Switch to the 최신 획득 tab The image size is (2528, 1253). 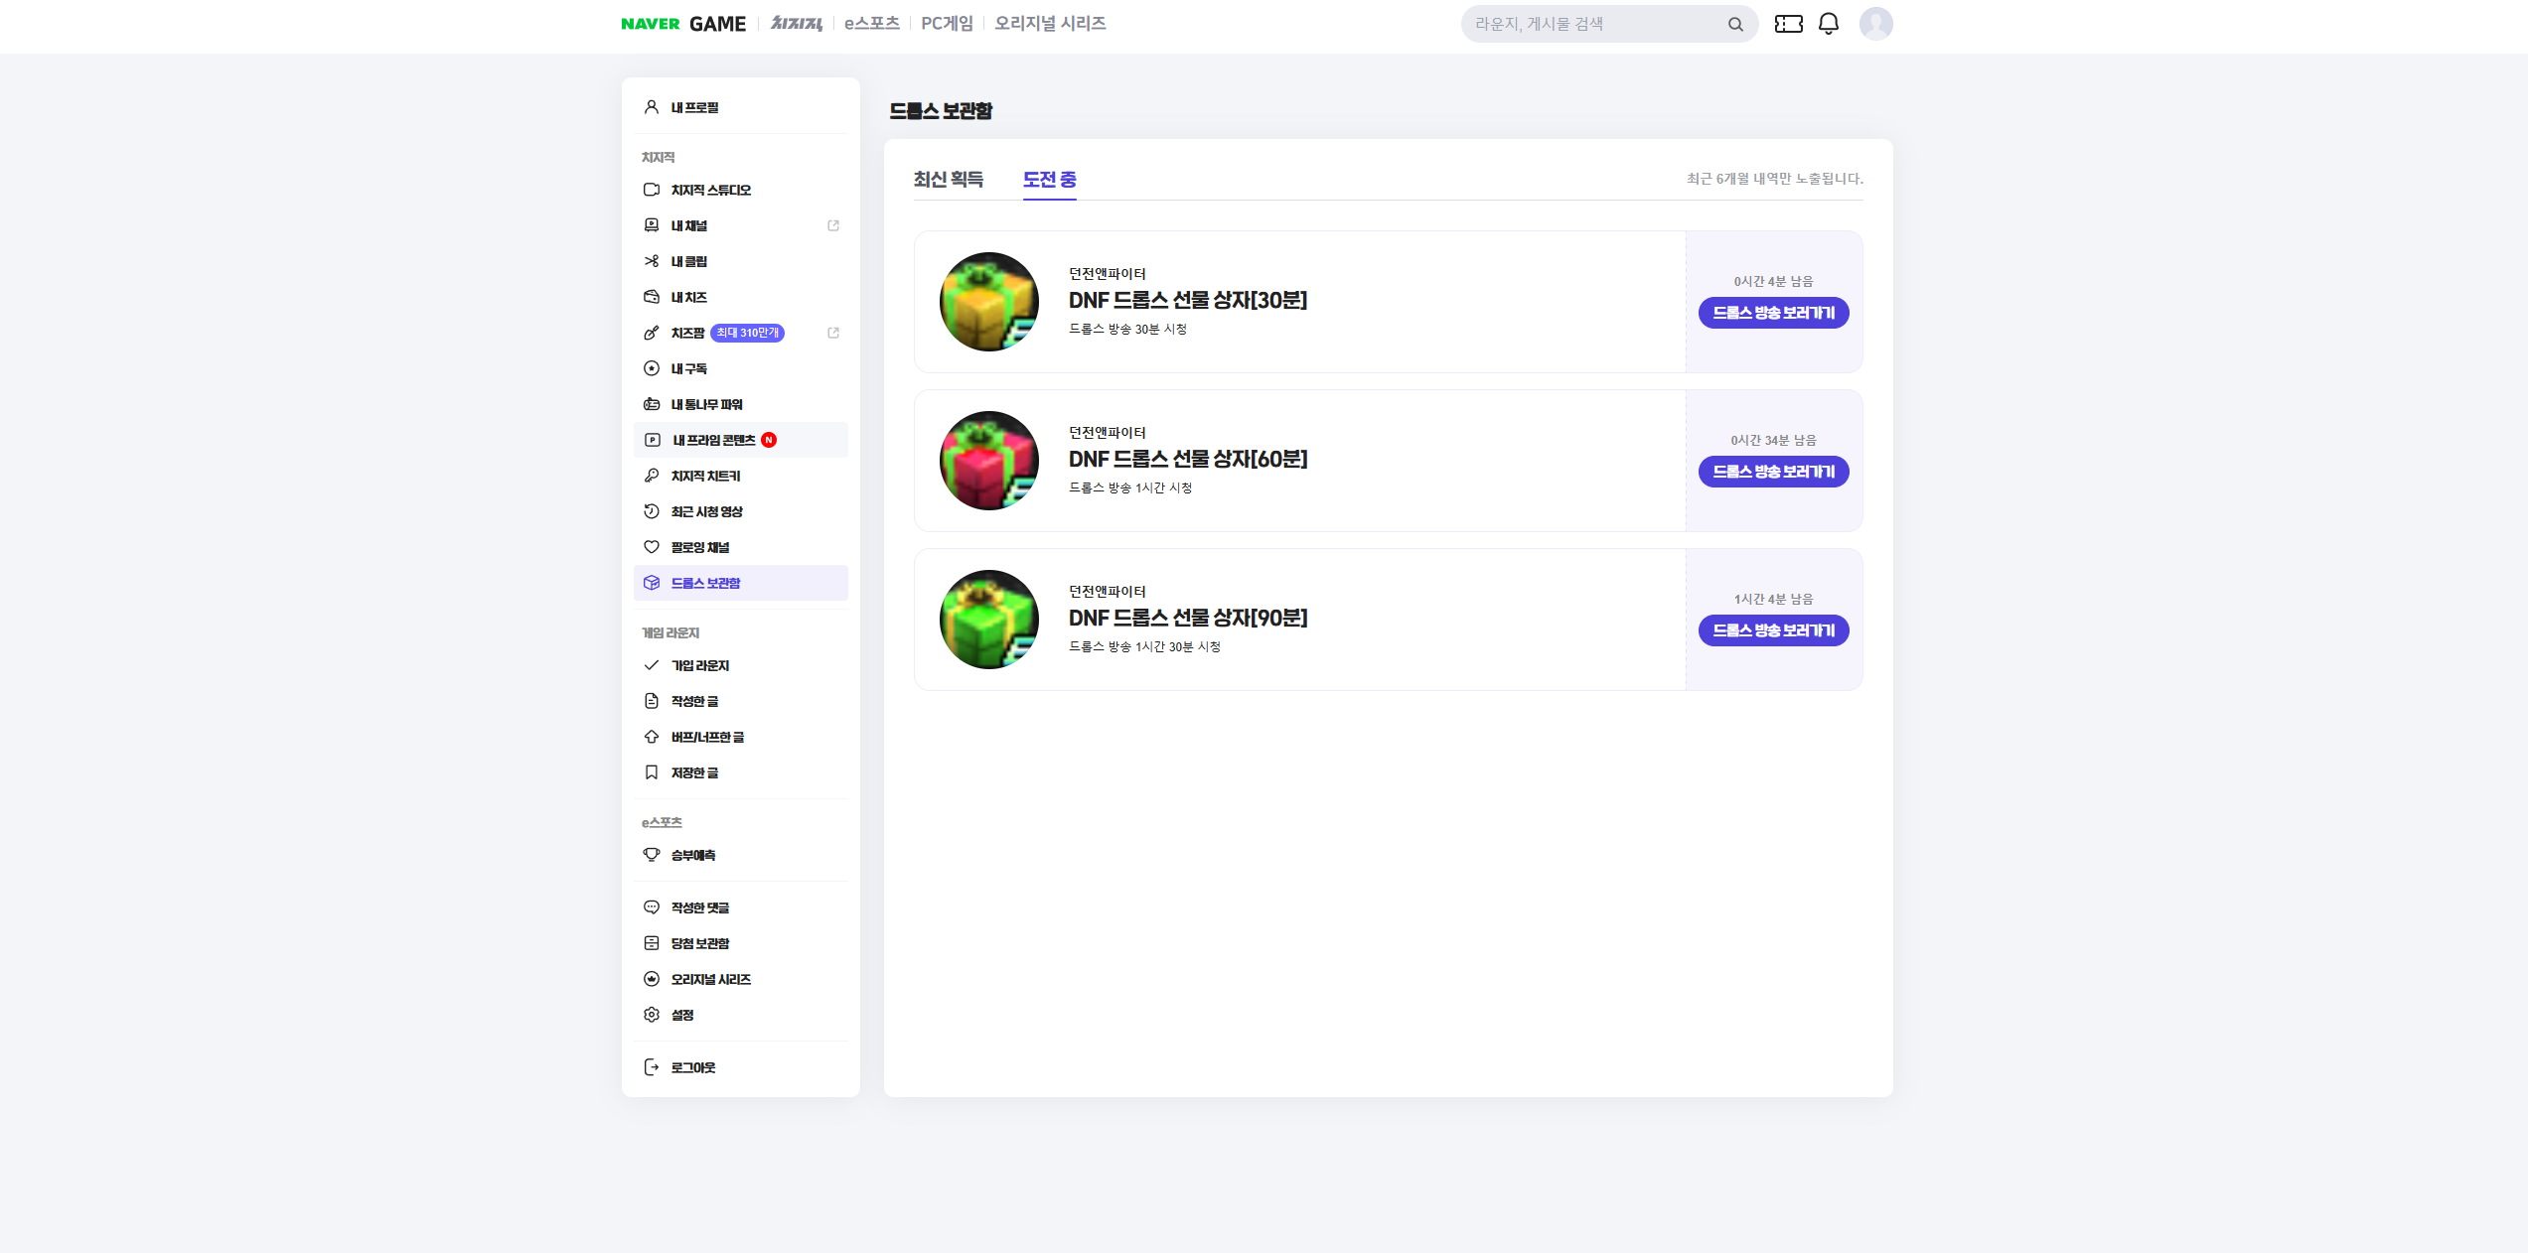(x=948, y=179)
